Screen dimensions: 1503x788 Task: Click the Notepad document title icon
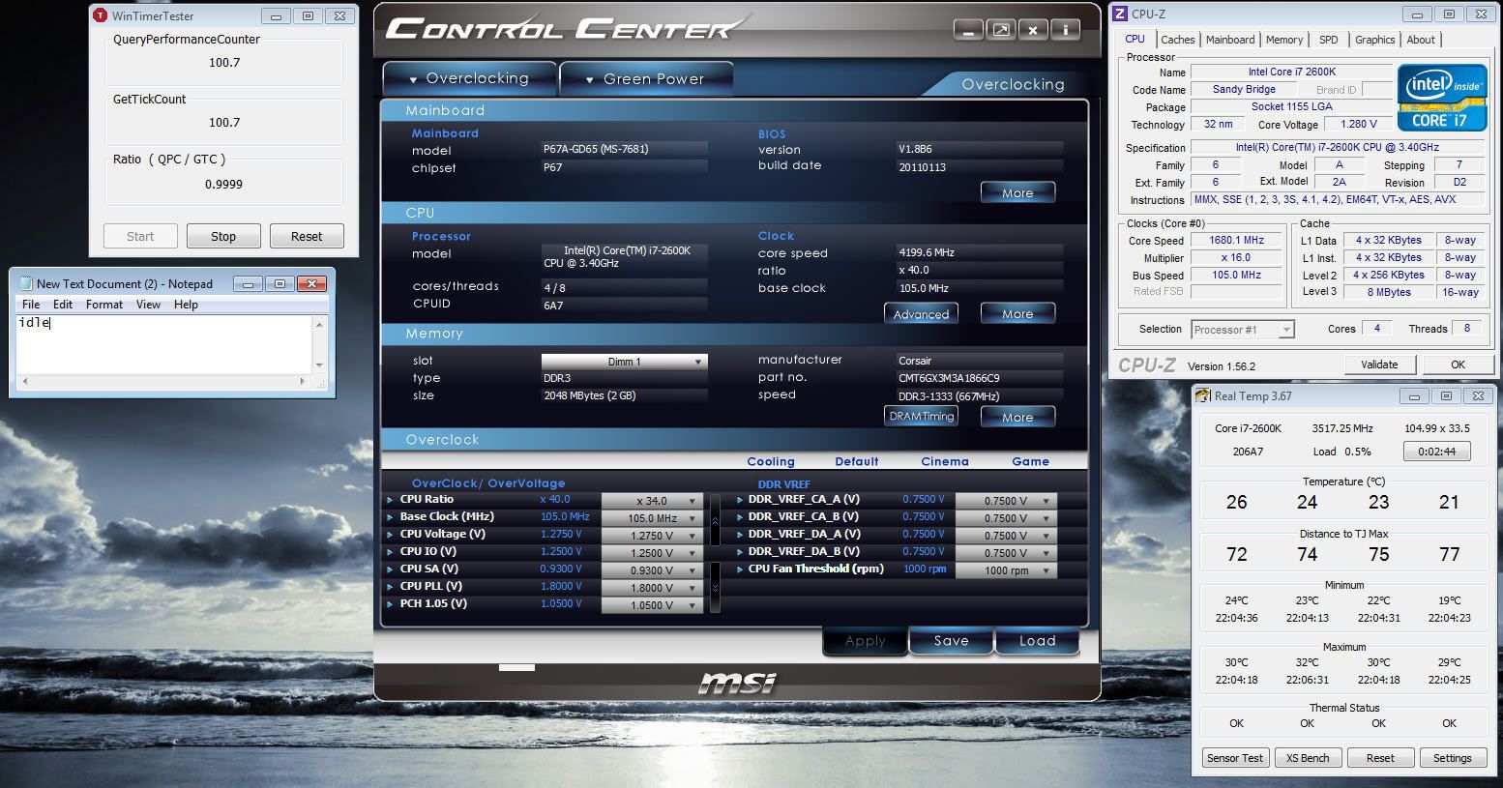pyautogui.click(x=24, y=283)
